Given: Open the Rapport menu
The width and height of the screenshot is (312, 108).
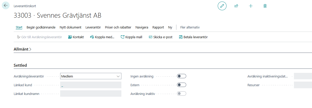Looking at the screenshot, I should tap(158, 27).
